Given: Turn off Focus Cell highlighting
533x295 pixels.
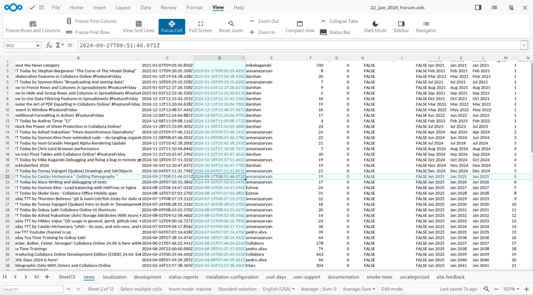Looking at the screenshot, I should click(172, 26).
